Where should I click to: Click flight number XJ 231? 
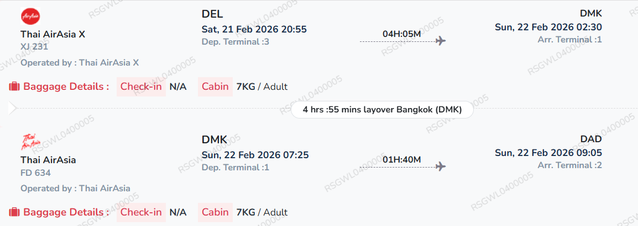[34, 47]
